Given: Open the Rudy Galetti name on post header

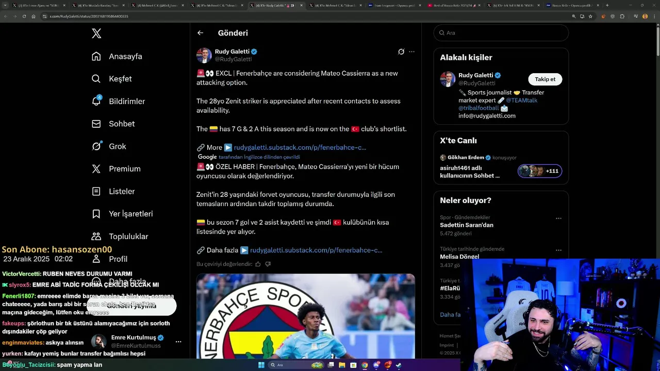Looking at the screenshot, I should click(232, 52).
